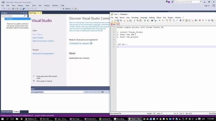The image size is (216, 121).
Task: Uncheck 'Show page on startup'
Action: (x=34, y=81)
